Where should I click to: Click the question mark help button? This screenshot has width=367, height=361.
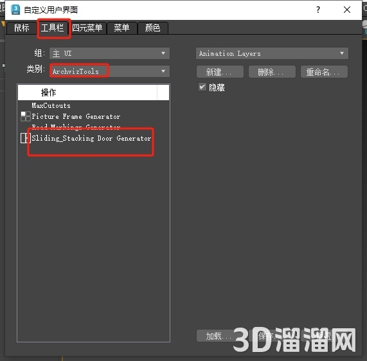pyautogui.click(x=318, y=10)
